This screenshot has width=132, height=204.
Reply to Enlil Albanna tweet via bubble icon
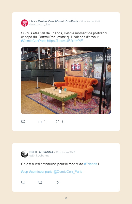[23, 182]
